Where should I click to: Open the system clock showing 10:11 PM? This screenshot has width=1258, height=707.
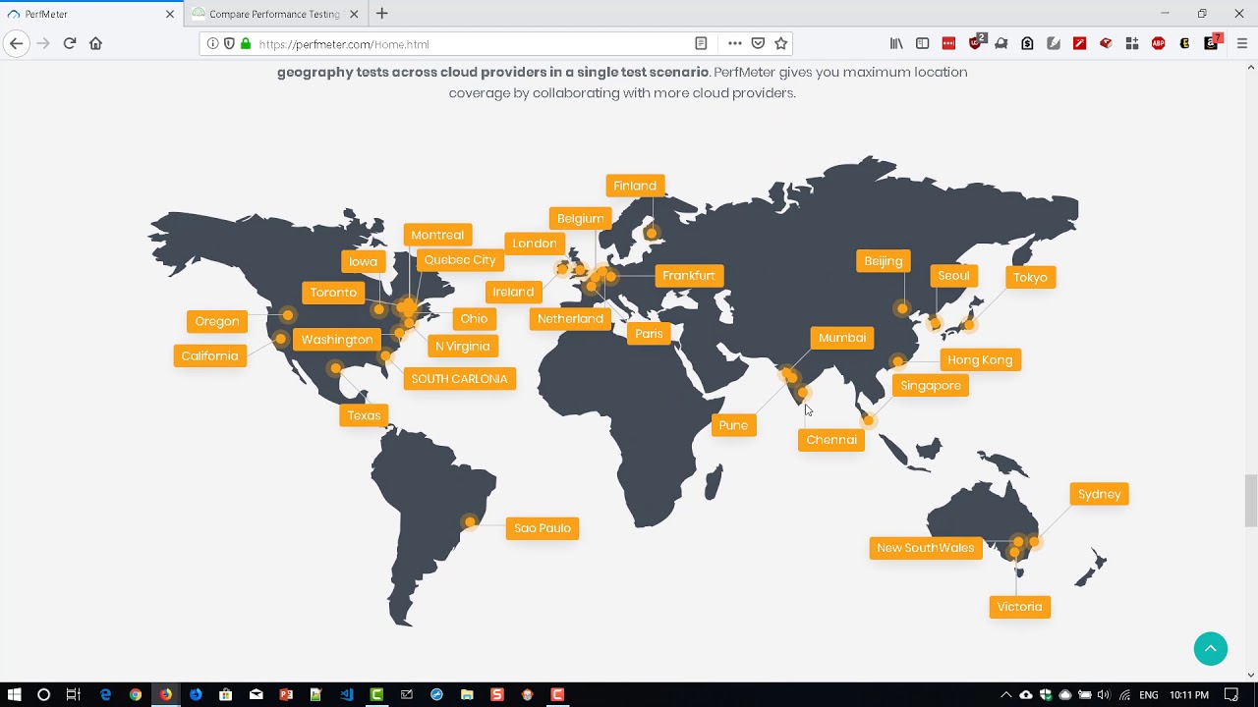coord(1189,695)
